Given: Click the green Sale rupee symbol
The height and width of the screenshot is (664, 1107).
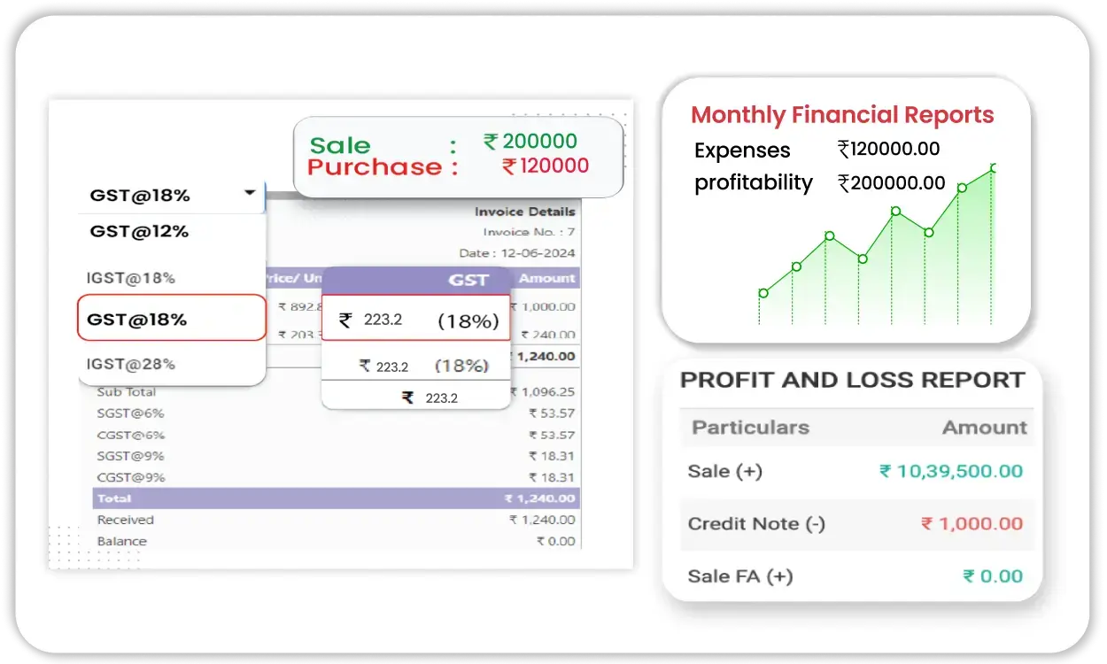Looking at the screenshot, I should point(491,142).
